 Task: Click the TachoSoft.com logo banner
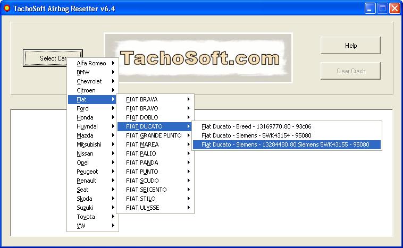(x=198, y=58)
